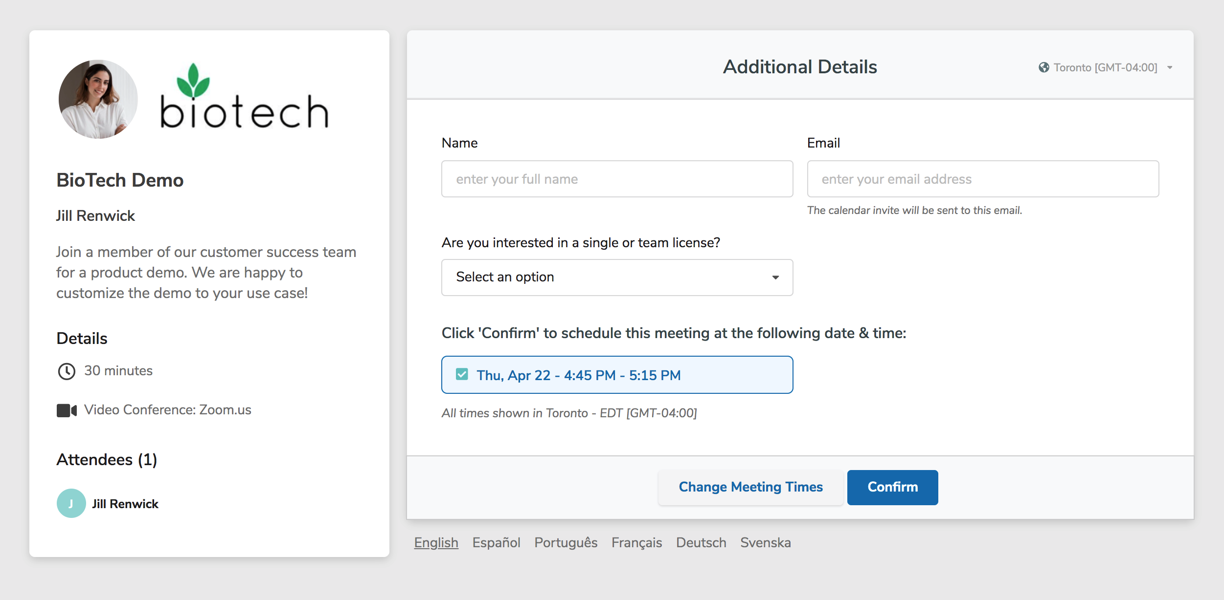Viewport: 1224px width, 600px height.
Task: Click Change Meeting Times button
Action: [750, 487]
